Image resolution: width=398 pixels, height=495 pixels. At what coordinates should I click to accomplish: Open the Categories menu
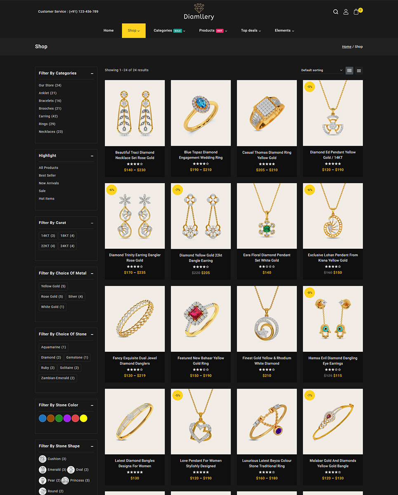coord(169,31)
